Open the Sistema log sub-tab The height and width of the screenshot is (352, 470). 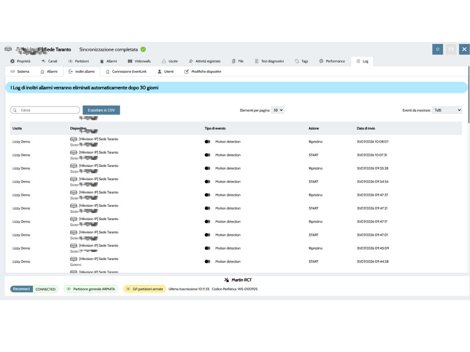click(20, 71)
